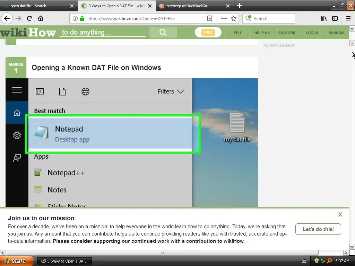Click the forward navigation arrow
Viewport: 355px width, 266px height.
(x=19, y=18)
